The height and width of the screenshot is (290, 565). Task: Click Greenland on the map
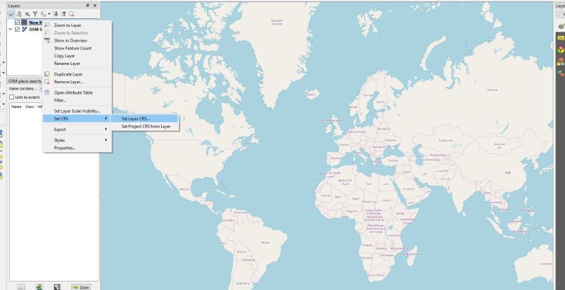click(277, 23)
